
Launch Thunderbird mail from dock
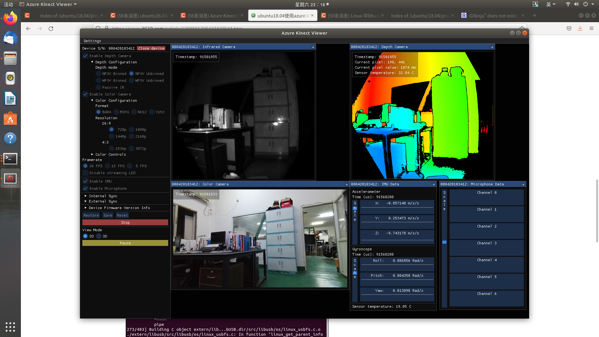[x=10, y=39]
